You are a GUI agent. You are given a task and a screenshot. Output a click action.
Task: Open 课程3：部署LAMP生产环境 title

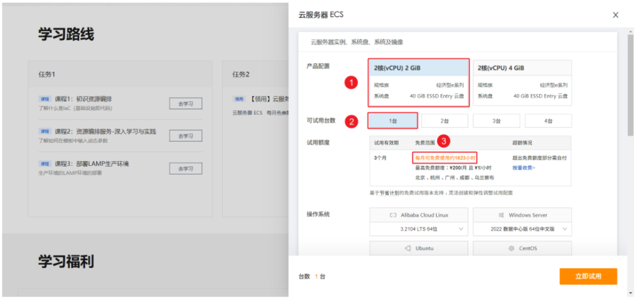[x=92, y=164]
